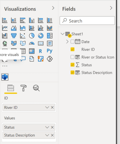120x144 pixels.
Task: Check River or Status Icon checkbox
Action: tap(73, 57)
